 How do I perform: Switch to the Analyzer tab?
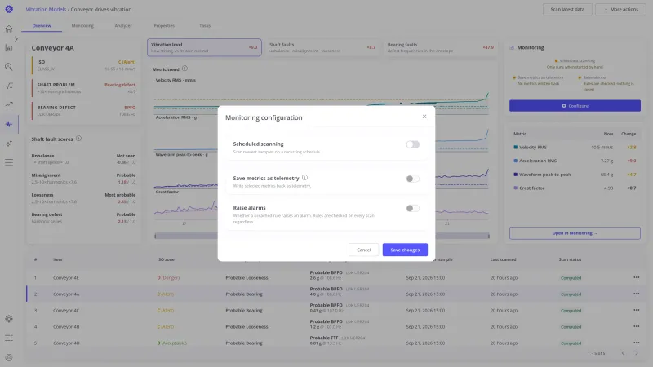123,26
